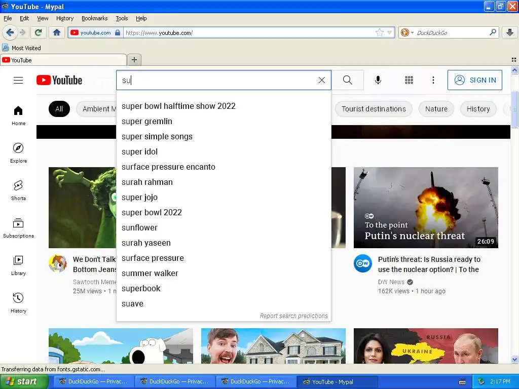Click the page scroll down arrow

point(514,360)
